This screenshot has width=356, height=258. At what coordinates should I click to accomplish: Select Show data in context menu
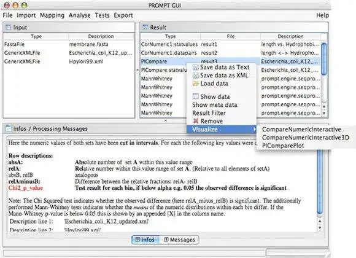tap(222, 96)
